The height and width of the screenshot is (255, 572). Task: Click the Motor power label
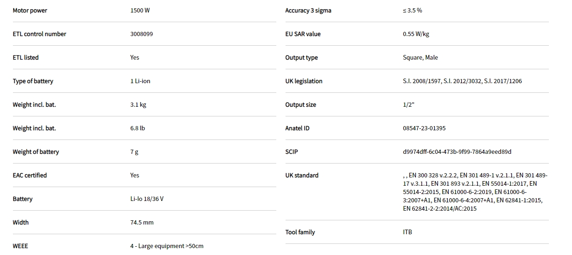(x=30, y=11)
